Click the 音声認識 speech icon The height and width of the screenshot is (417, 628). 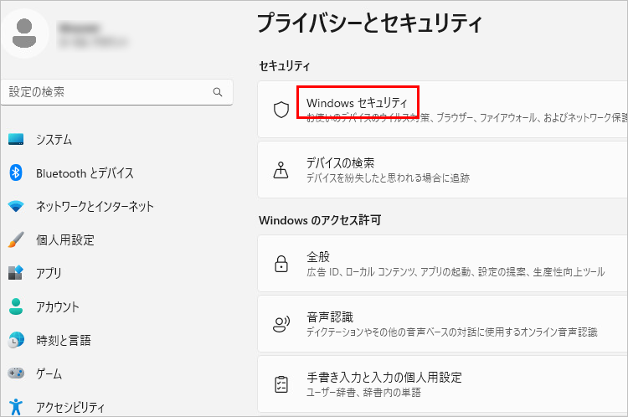281,324
